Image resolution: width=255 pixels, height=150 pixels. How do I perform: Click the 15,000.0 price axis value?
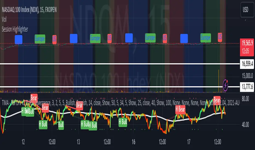tap(247, 76)
